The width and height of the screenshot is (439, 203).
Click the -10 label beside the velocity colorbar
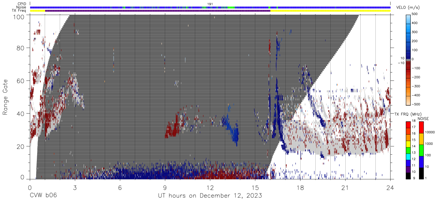click(x=401, y=63)
